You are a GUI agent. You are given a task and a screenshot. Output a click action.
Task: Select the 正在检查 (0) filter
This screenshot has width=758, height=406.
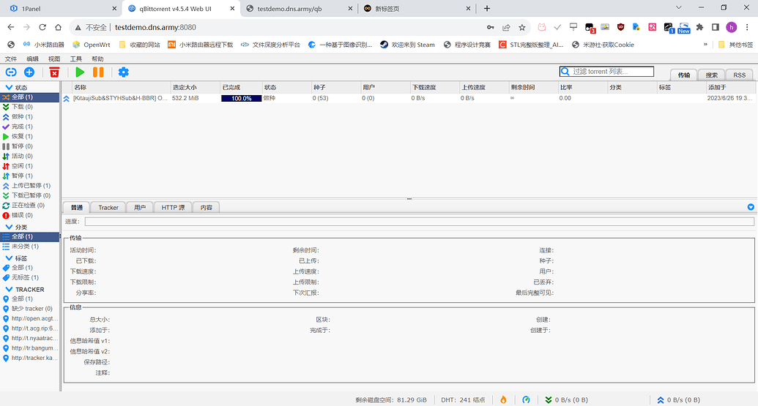point(28,205)
